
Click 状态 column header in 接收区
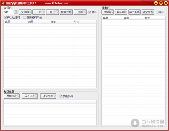pyautogui.click(x=154, y=18)
